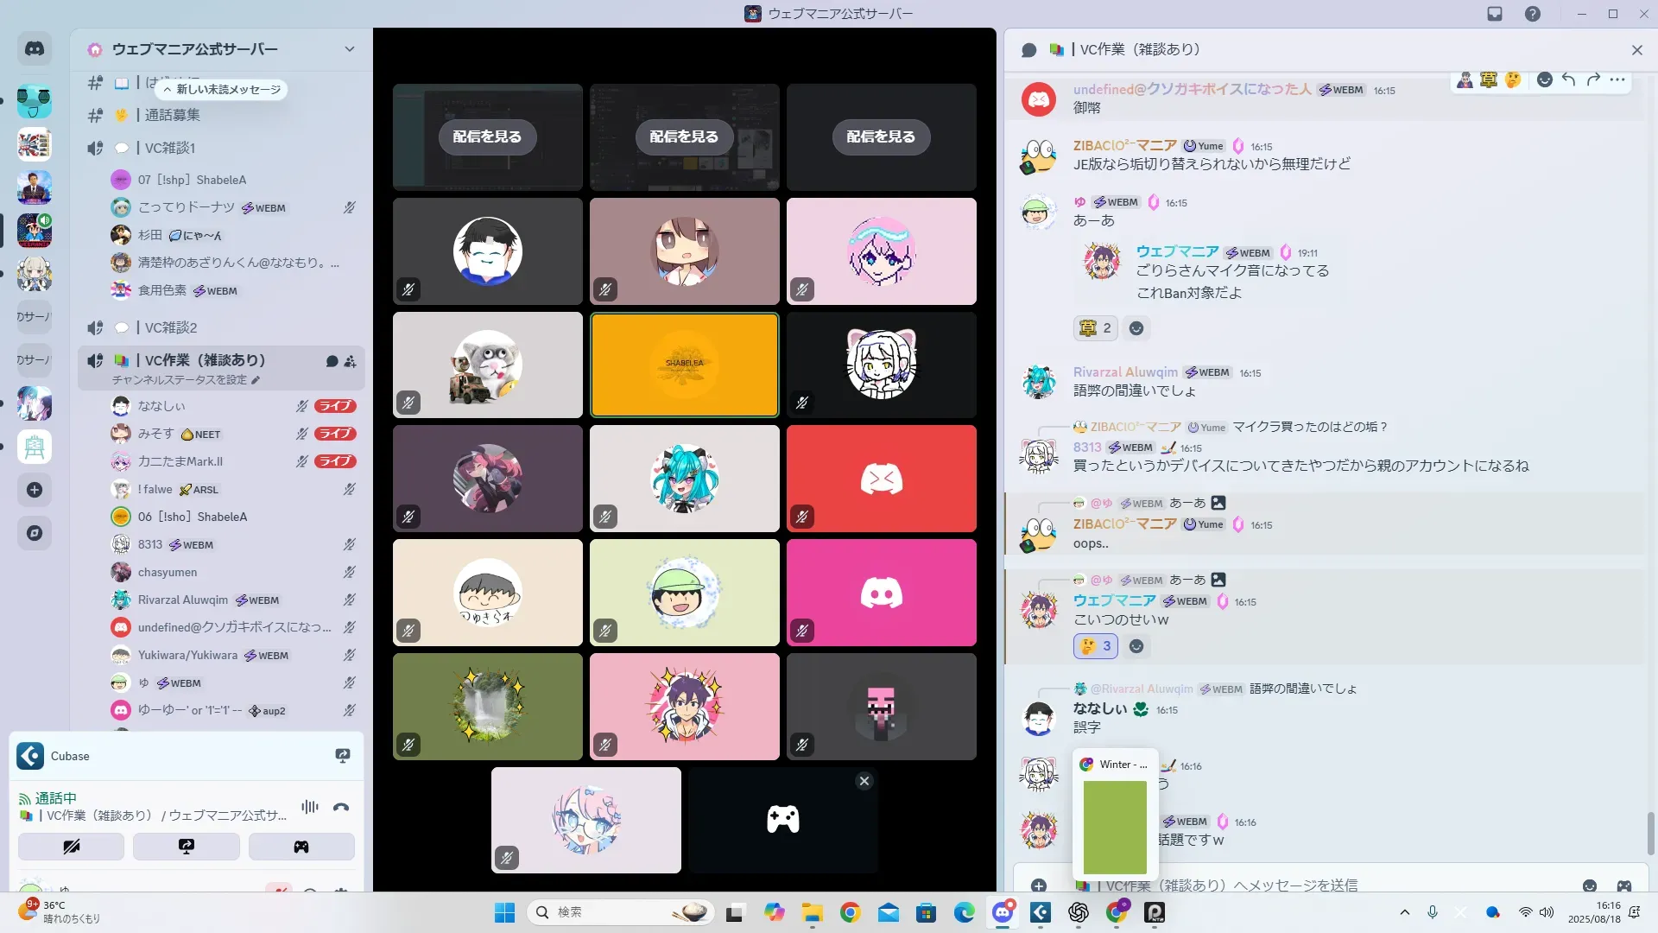This screenshot has height=933, width=1658.
Task: Click share your screen button
Action: tap(187, 847)
